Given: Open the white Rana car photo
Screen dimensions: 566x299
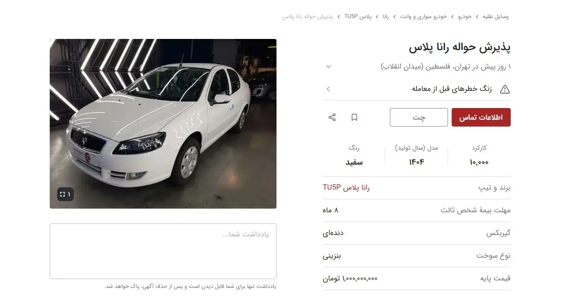Looking at the screenshot, I should 163,124.
